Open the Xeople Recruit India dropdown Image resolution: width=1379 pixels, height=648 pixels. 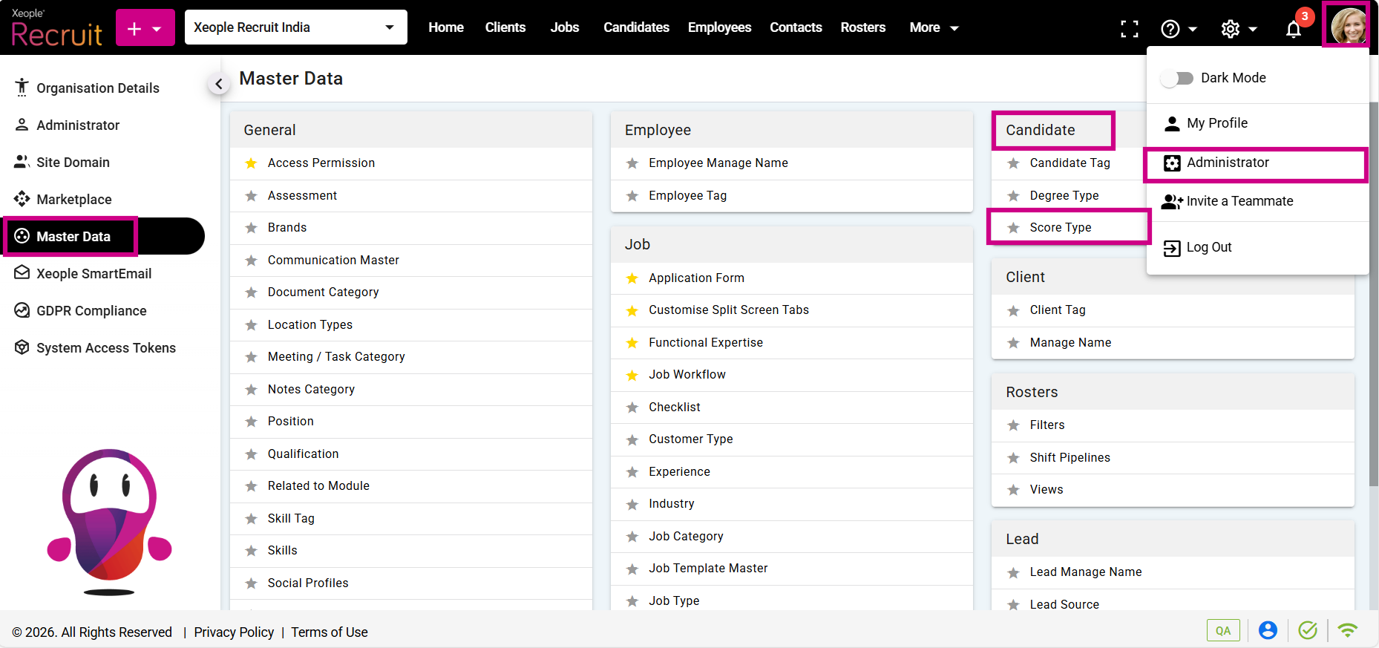[295, 27]
